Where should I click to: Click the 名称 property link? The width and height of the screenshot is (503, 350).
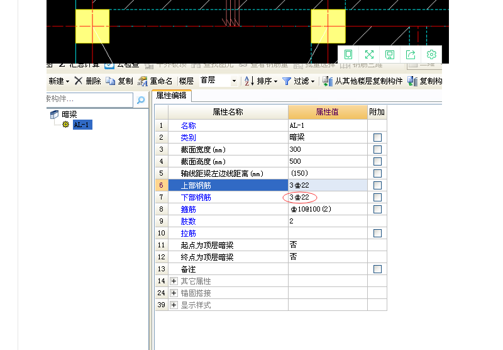188,125
